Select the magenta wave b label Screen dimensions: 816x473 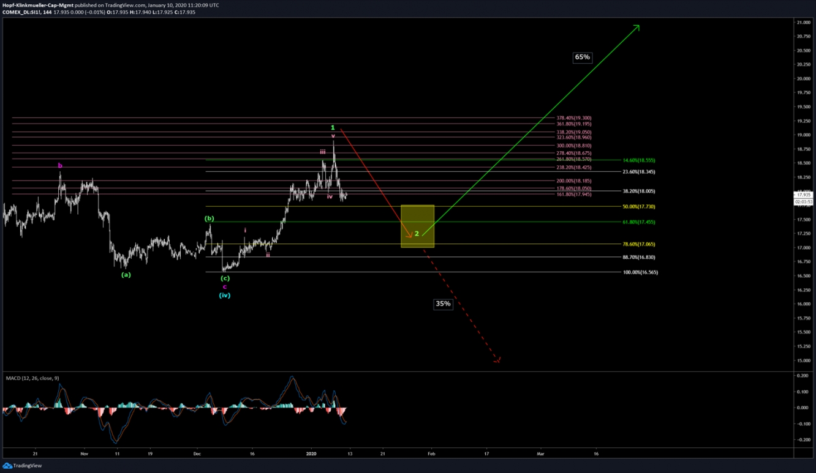pyautogui.click(x=60, y=165)
